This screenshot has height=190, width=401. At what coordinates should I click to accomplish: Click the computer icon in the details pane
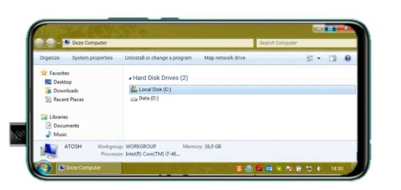[49, 150]
